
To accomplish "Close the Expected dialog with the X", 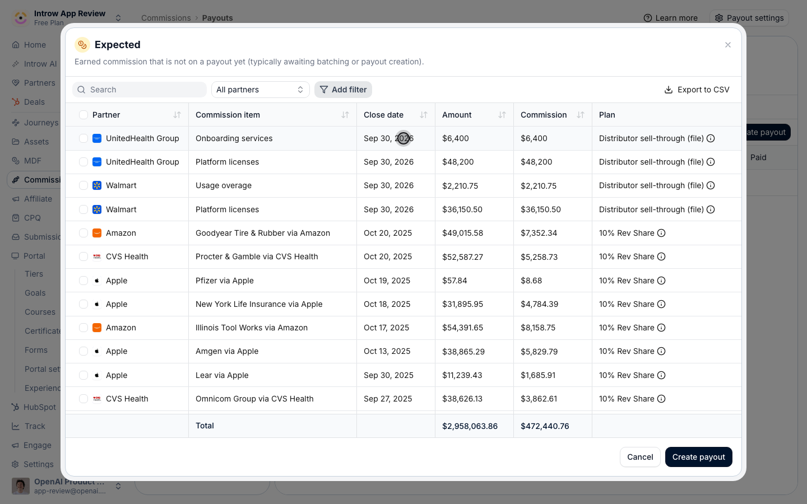I will [x=728, y=45].
